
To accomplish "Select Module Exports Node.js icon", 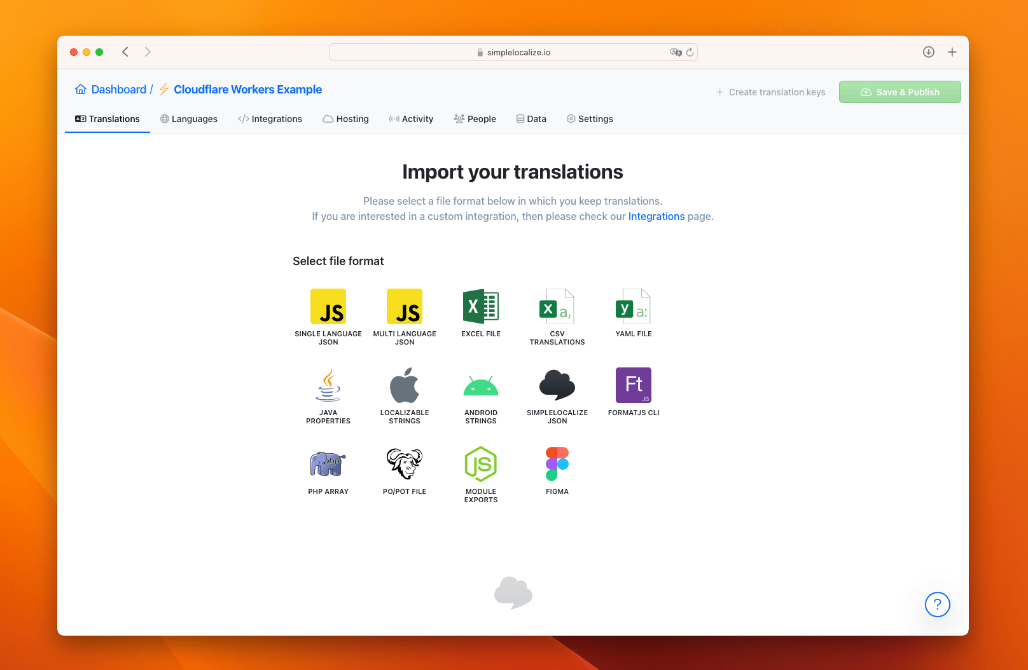I will tap(481, 464).
